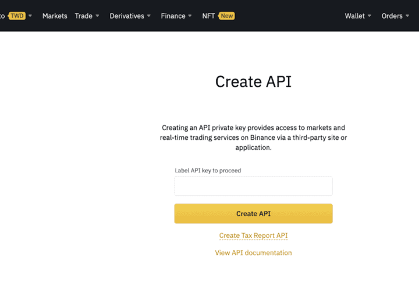419x300 pixels.
Task: Open the Trade menu
Action: pyautogui.click(x=83, y=16)
